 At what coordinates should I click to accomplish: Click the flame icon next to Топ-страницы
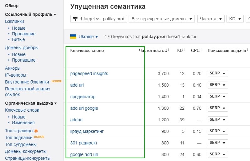click(36, 131)
